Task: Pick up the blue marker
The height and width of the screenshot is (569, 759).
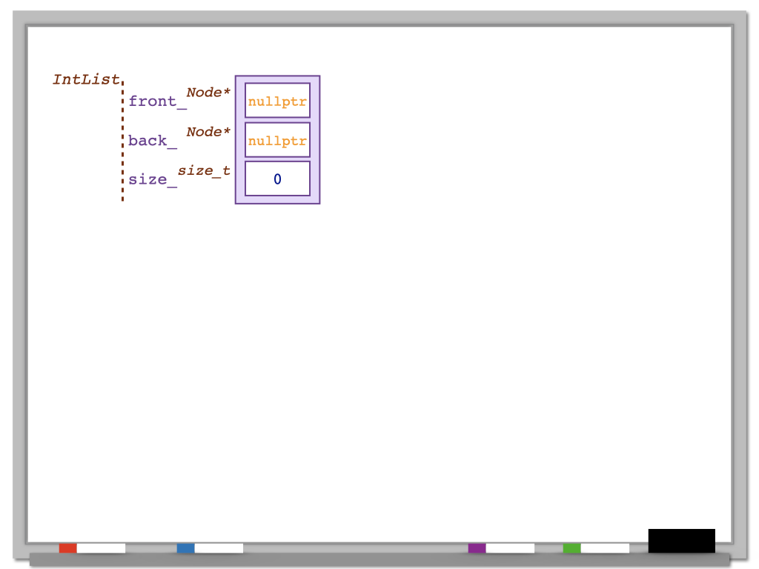Action: pos(210,548)
